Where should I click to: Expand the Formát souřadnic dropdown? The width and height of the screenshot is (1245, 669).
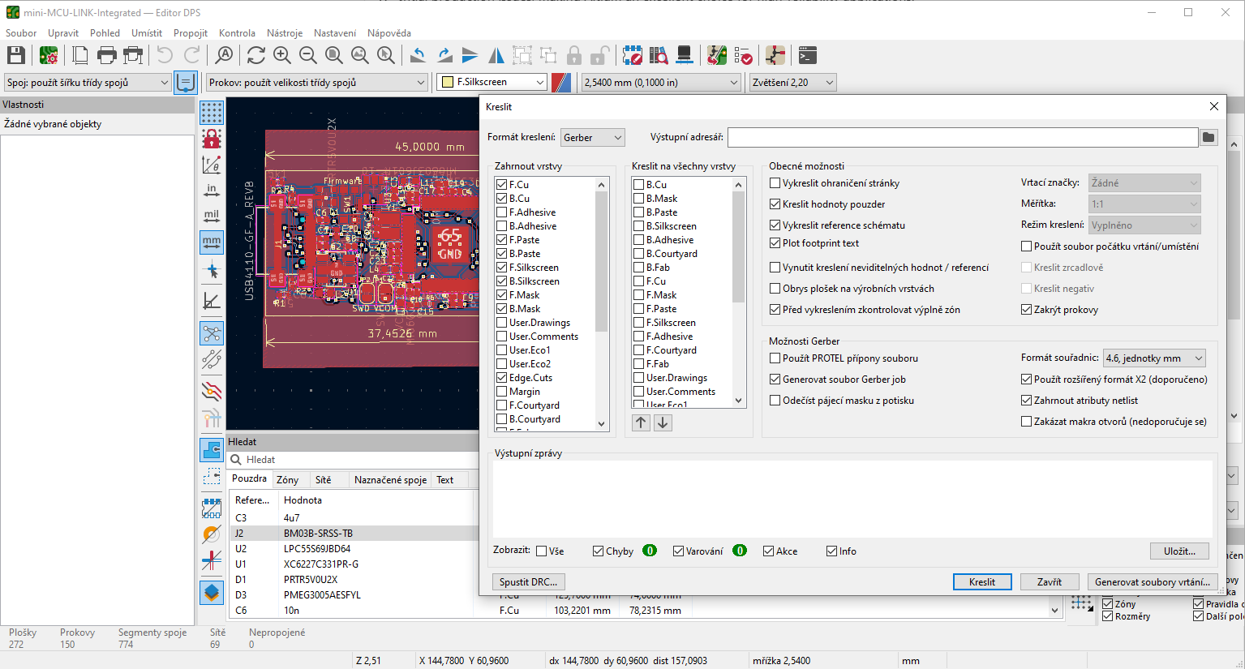(x=1153, y=358)
